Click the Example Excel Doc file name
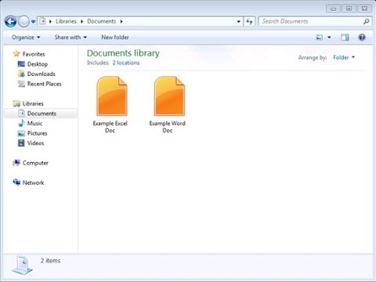376x282 pixels. click(x=110, y=127)
